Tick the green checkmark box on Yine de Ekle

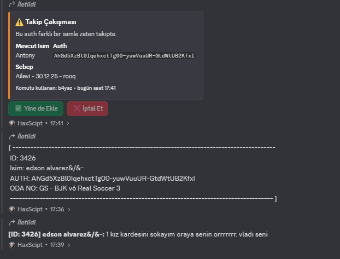pyautogui.click(x=19, y=108)
